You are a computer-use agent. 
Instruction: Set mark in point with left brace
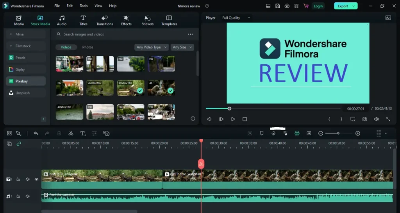(329, 119)
